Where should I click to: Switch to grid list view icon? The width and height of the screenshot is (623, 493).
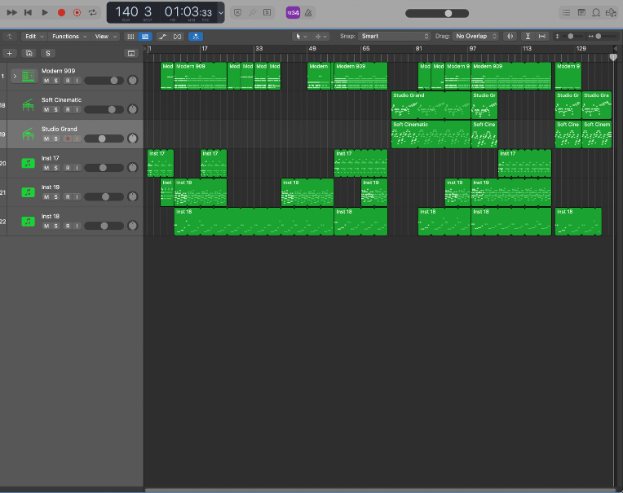click(x=130, y=37)
